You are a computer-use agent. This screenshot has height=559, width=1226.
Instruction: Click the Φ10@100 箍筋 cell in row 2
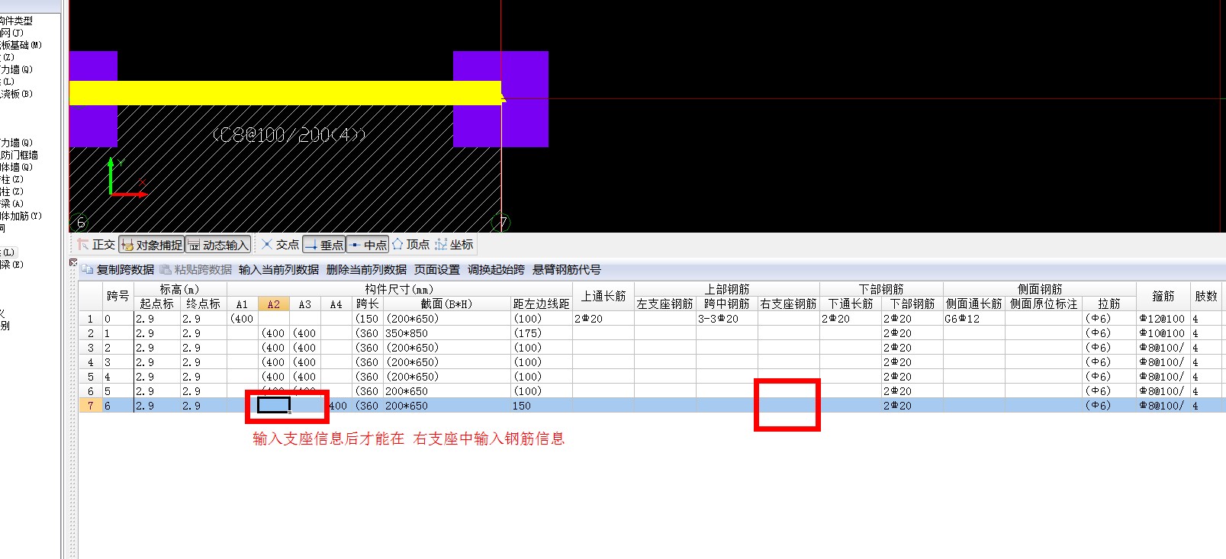1163,333
